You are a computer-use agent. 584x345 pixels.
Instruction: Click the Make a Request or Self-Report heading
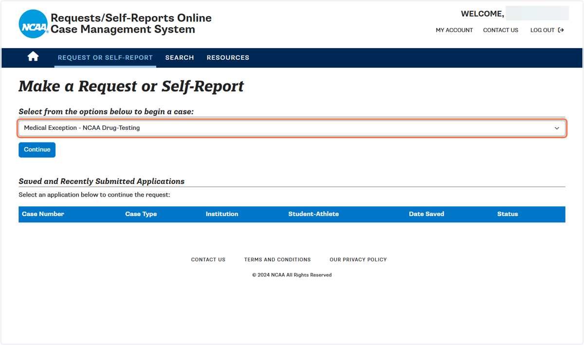[x=131, y=87]
